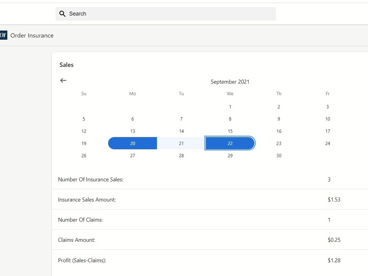Click the Number Of Insurance Sales label

click(91, 180)
